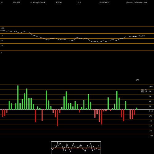Click the 57.94 RSI value label
The height and width of the screenshot is (154, 154).
pyautogui.click(x=142, y=36)
